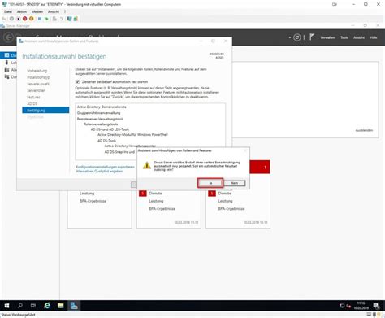
Task: Click the Server Manager refresh icon
Action: [297, 37]
